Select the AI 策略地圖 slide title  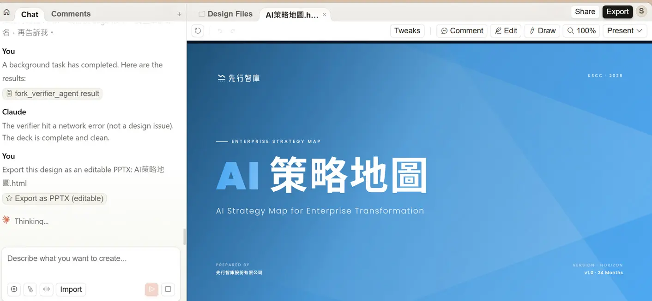point(322,175)
